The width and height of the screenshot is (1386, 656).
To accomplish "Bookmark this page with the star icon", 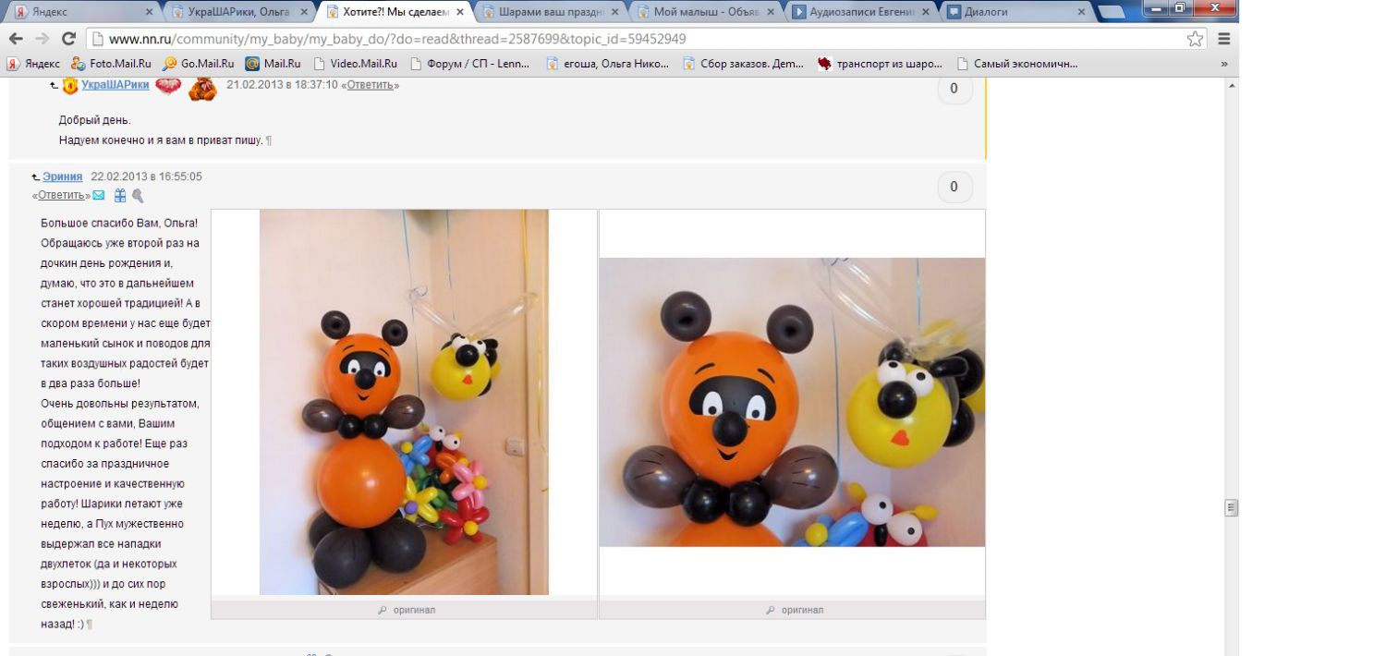I will pos(1195,39).
